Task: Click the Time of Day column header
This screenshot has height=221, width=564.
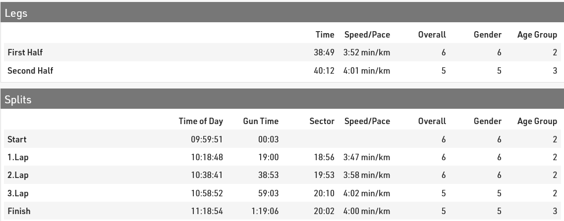Action: coord(201,121)
